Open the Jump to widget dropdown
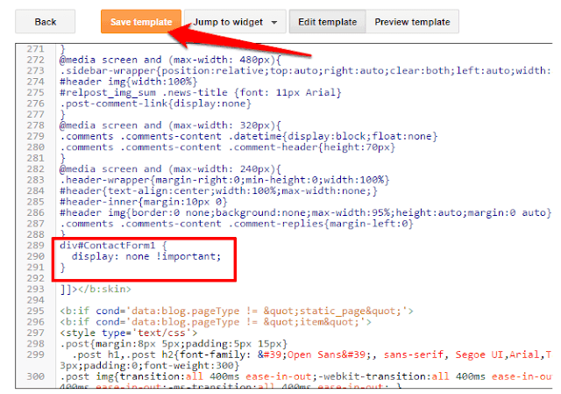 pos(235,22)
